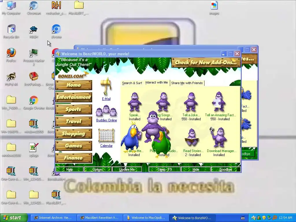Select the MaxALERT folder at desktop top
296x222 pixels.
pos(79,8)
